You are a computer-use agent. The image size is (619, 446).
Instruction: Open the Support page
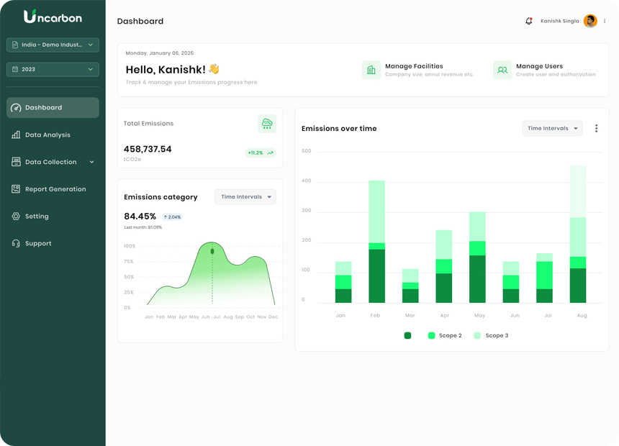coord(38,244)
